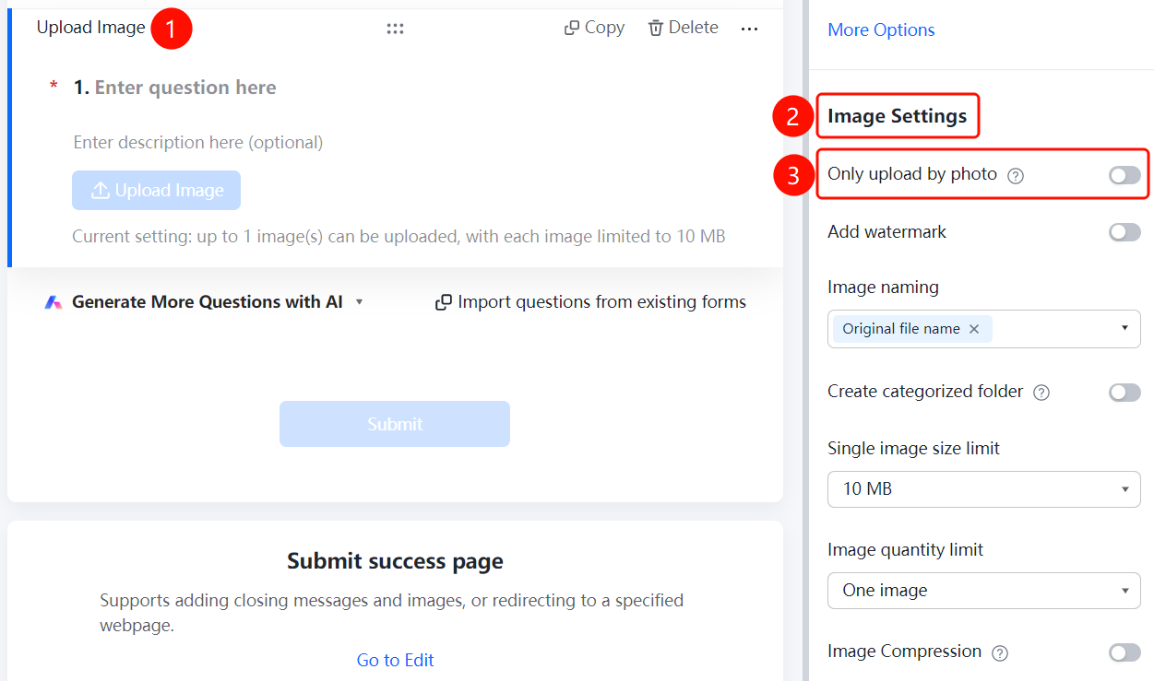Click the Copy question icon
This screenshot has height=681, width=1154.
572,29
